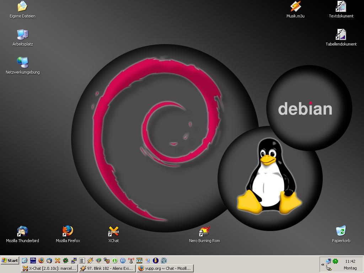Click the stacked computers quick launch icon
This screenshot has height=273, width=364.
click(107, 261)
